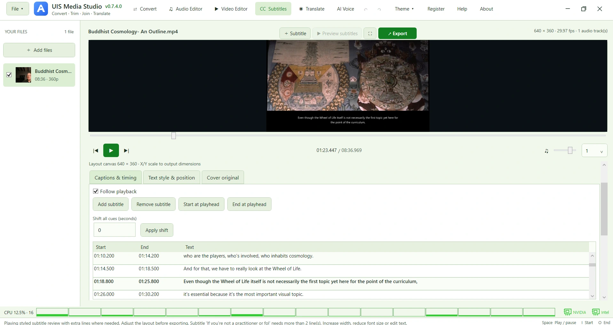Open the AI Voice section

(345, 9)
